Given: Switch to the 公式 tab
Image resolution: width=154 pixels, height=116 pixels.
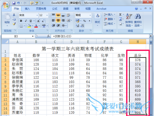Looking at the screenshot, I should point(55,9).
